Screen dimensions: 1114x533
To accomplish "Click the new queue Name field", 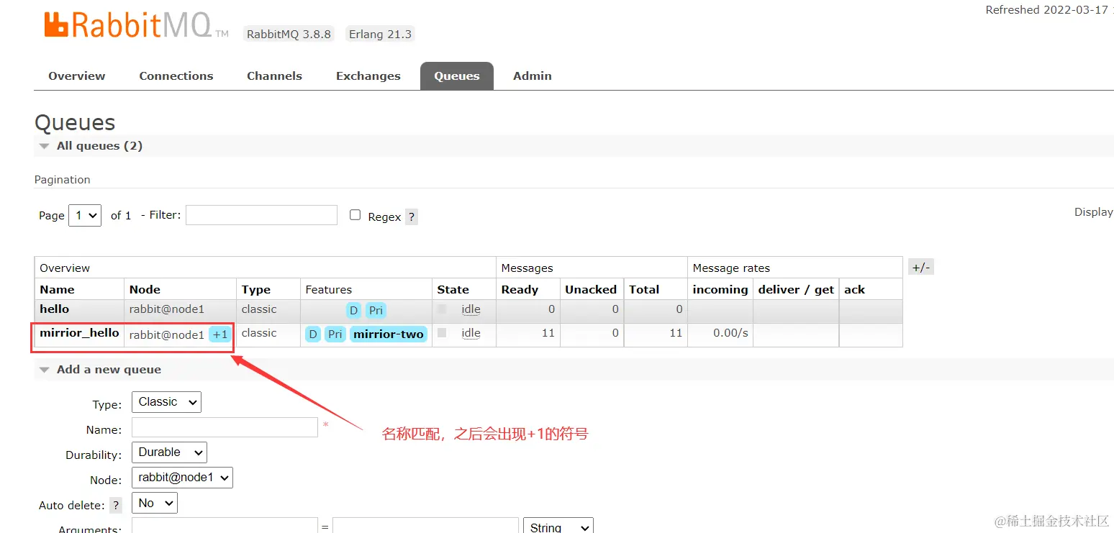I will pyautogui.click(x=225, y=427).
